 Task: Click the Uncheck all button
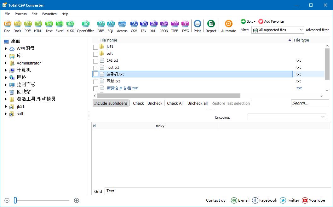click(x=198, y=103)
